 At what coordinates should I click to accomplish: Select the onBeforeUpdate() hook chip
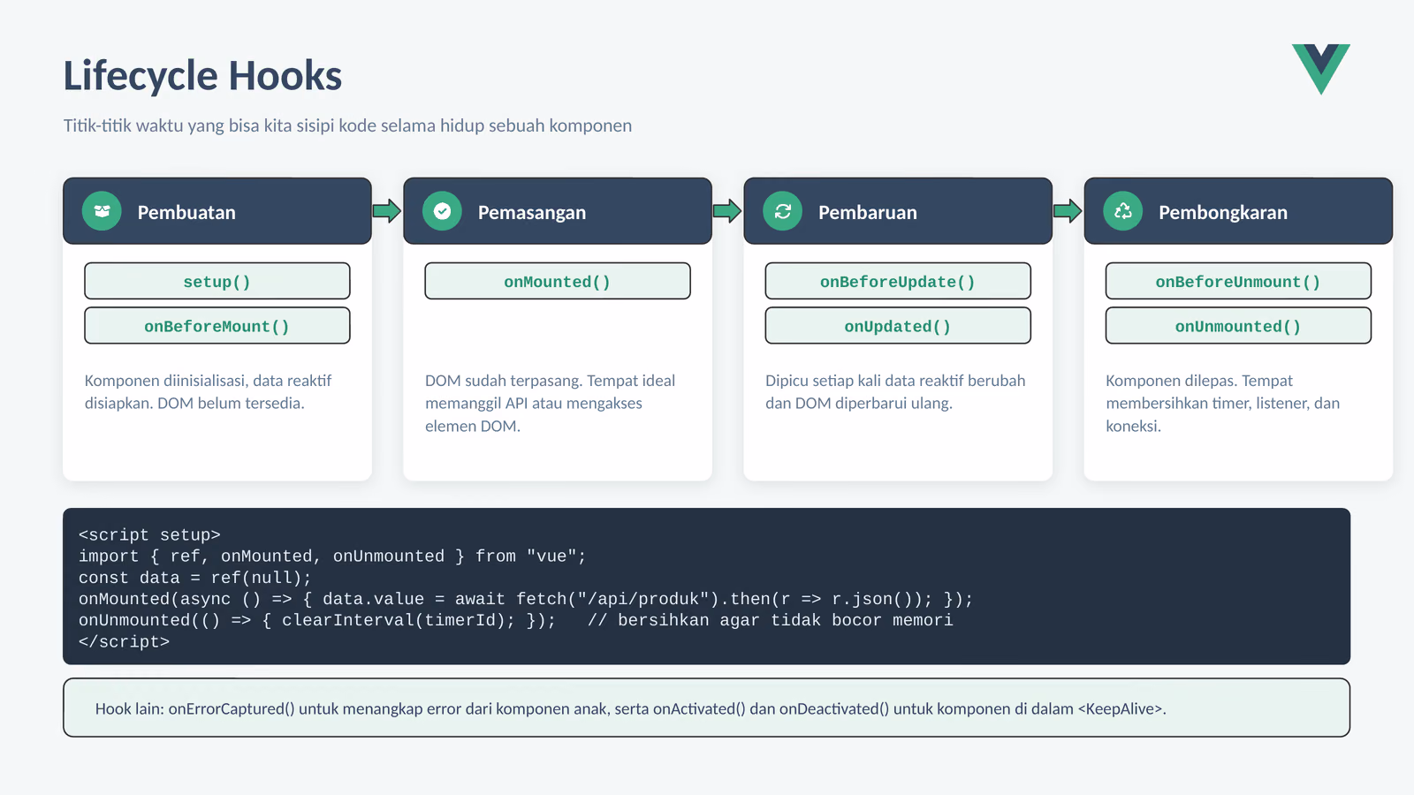[x=898, y=281]
